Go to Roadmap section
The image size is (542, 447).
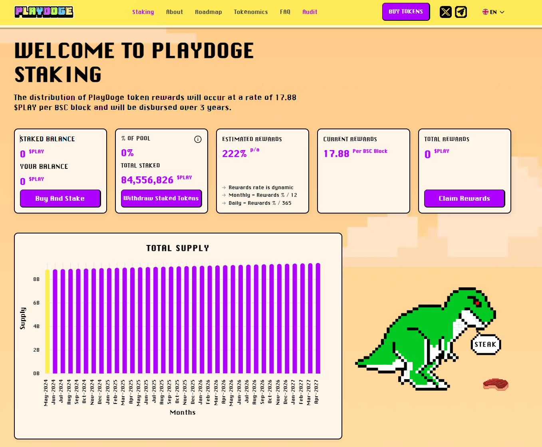[x=208, y=12]
